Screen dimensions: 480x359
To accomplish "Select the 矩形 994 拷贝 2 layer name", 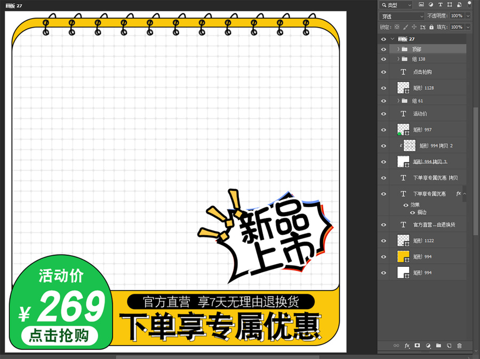I will click(x=436, y=146).
